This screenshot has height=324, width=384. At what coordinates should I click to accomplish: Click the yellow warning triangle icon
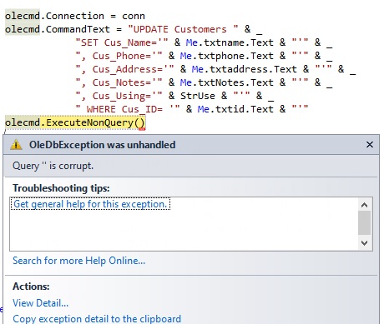(x=16, y=145)
